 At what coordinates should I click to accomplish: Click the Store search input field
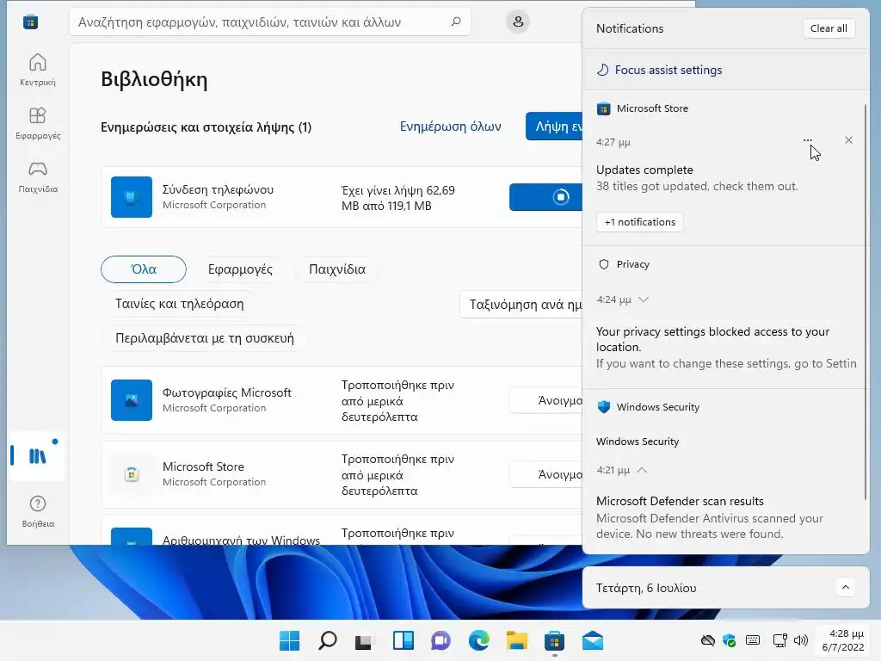[269, 22]
